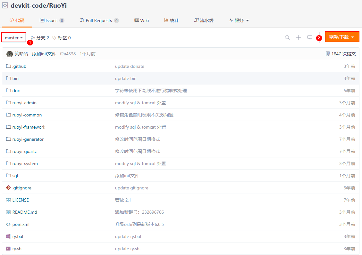
Task: Open the 流水线 pipeline tab
Action: coord(204,20)
